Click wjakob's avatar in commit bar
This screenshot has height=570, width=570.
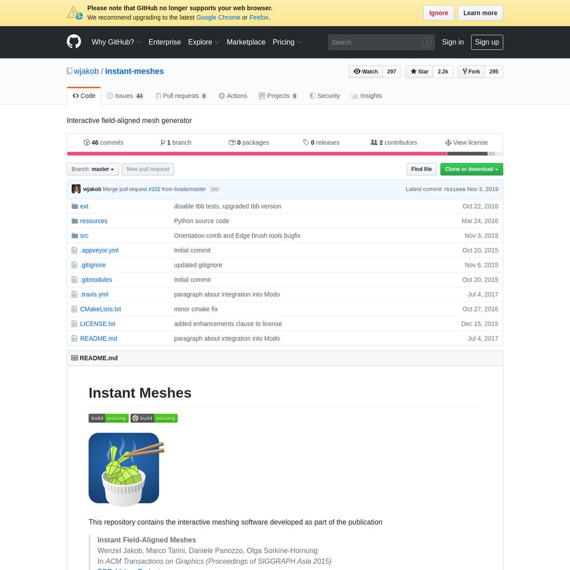[76, 189]
